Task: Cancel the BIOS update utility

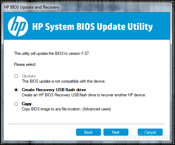Action: click(150, 132)
